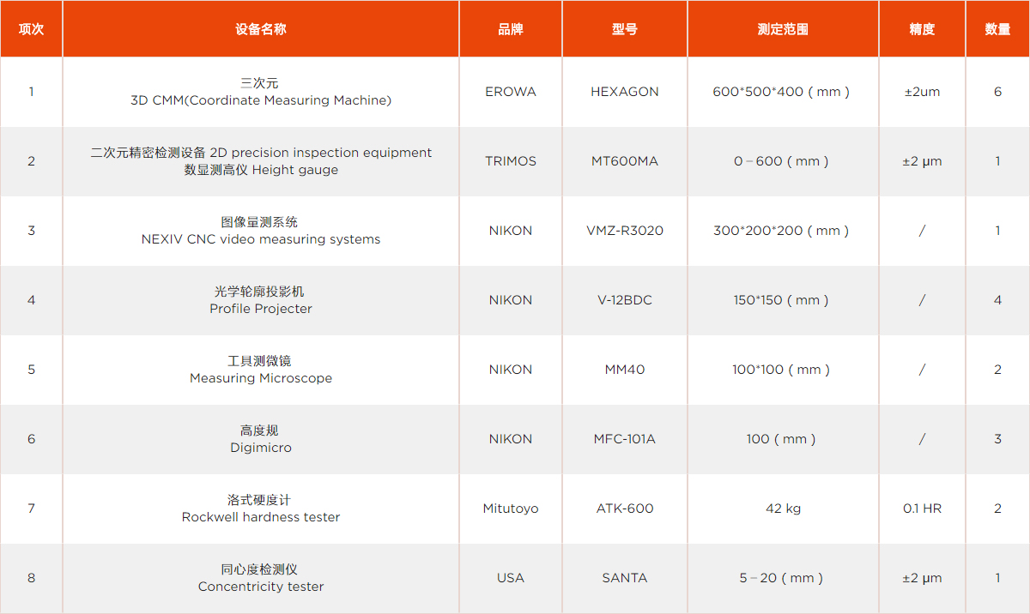This screenshot has height=614, width=1030.
Task: Click NIKON in the MFC-101A row
Action: click(511, 439)
